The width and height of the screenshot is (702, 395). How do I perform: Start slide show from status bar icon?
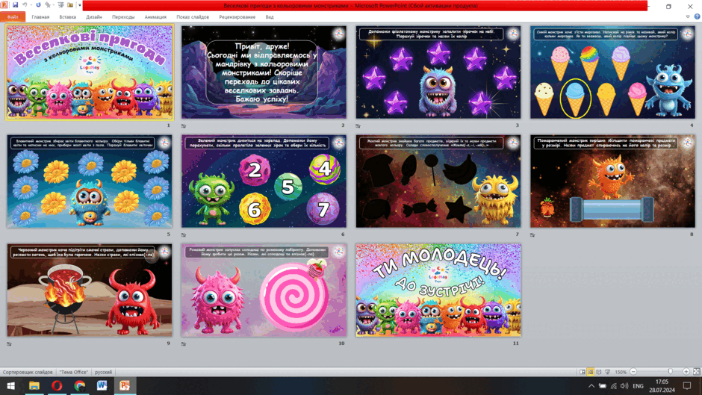point(608,372)
